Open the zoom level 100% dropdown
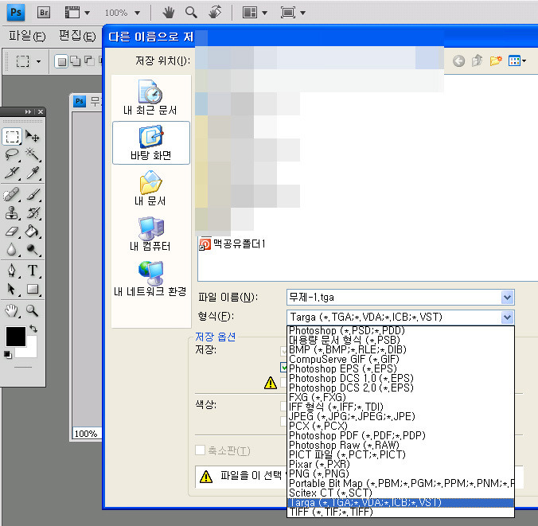The height and width of the screenshot is (526, 538). pyautogui.click(x=137, y=13)
